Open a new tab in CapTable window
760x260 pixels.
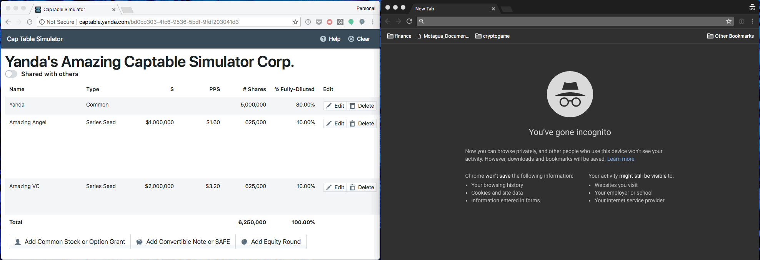(x=127, y=10)
